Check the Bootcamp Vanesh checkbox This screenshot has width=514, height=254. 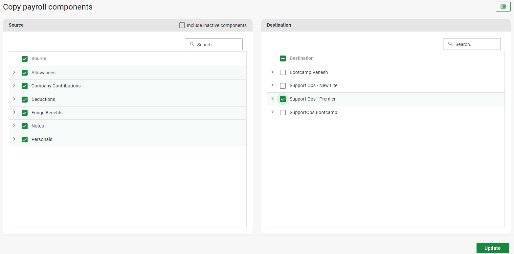283,73
